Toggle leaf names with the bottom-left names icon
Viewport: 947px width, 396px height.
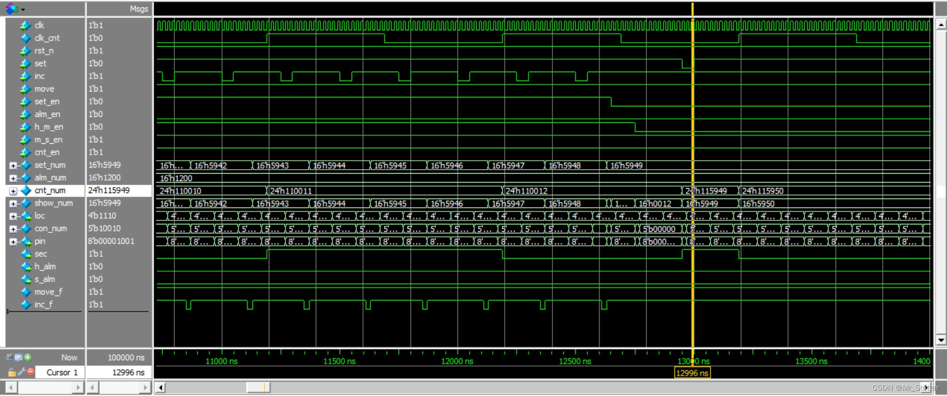click(10, 357)
